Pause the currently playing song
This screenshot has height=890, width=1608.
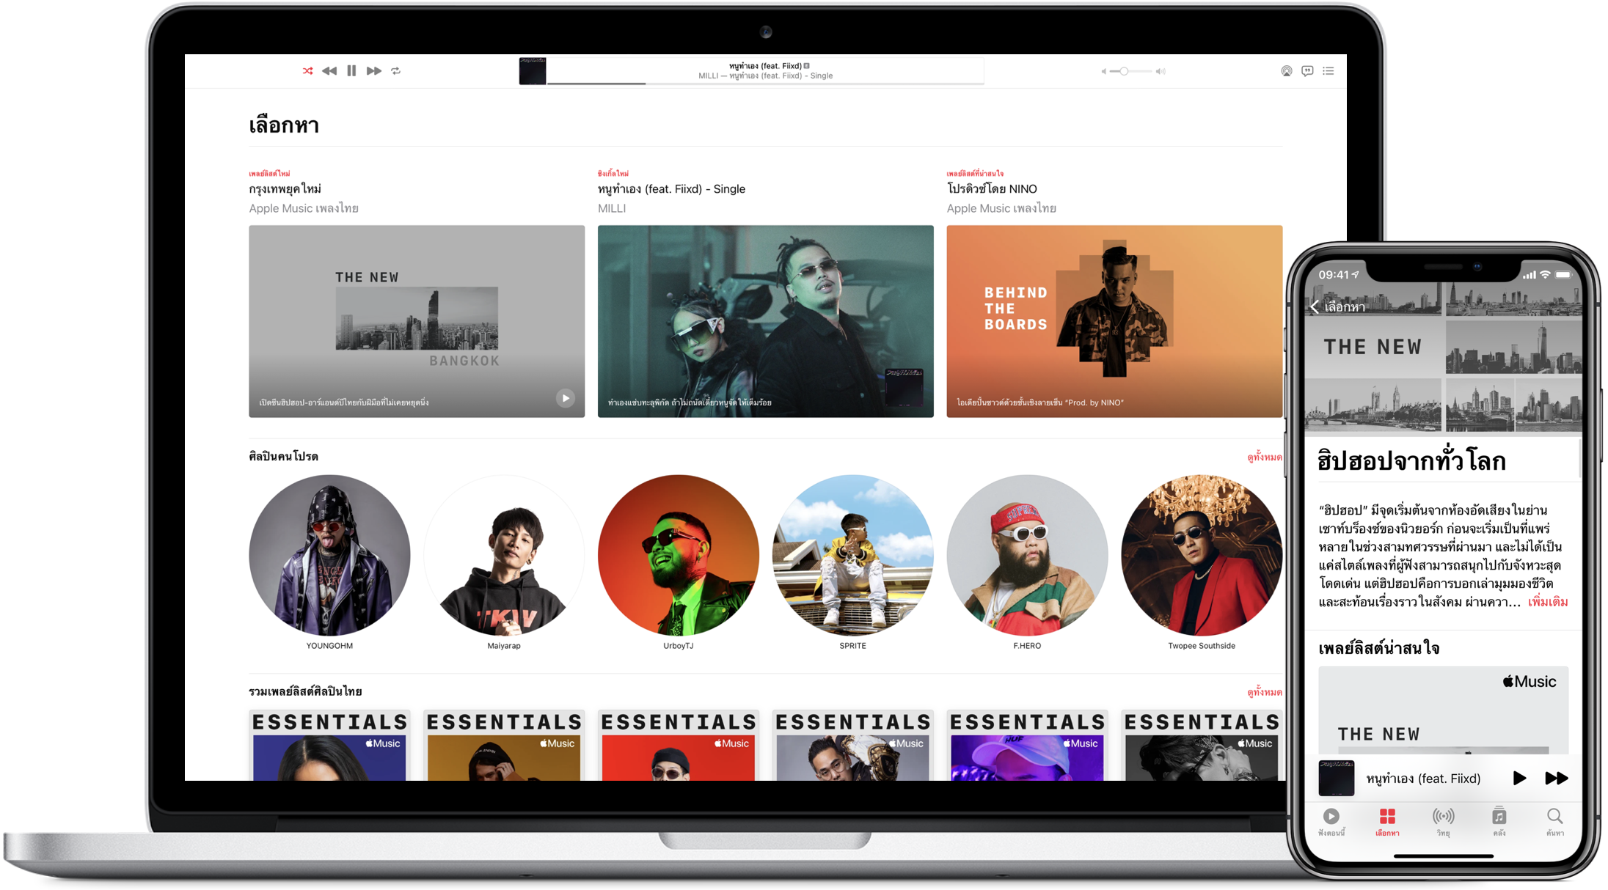tap(351, 71)
